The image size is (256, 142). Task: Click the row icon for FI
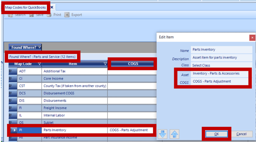[x=13, y=108]
